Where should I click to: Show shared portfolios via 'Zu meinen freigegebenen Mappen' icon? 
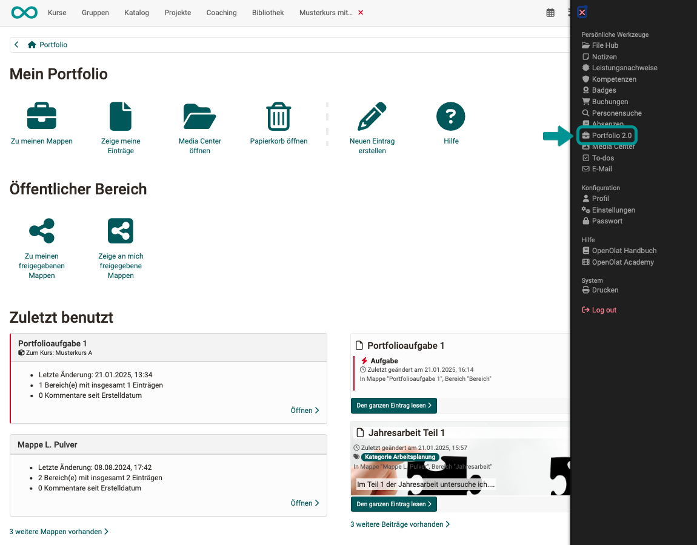(41, 231)
